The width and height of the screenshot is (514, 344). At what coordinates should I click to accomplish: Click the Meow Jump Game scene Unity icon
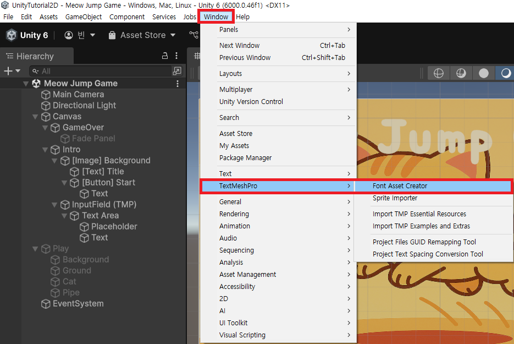[x=36, y=83]
